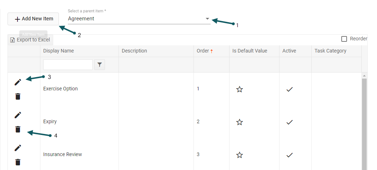
Task: Enable the Reorder checkbox
Action: (x=344, y=39)
